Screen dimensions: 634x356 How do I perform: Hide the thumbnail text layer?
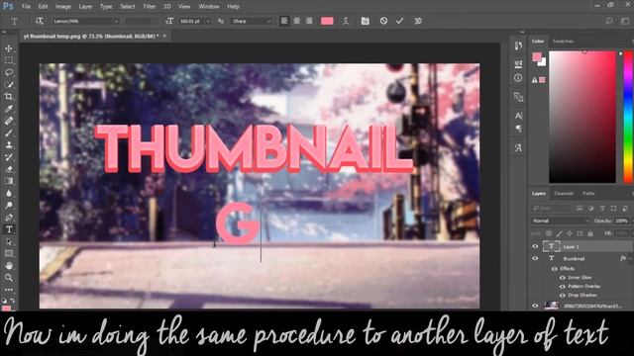[535, 258]
